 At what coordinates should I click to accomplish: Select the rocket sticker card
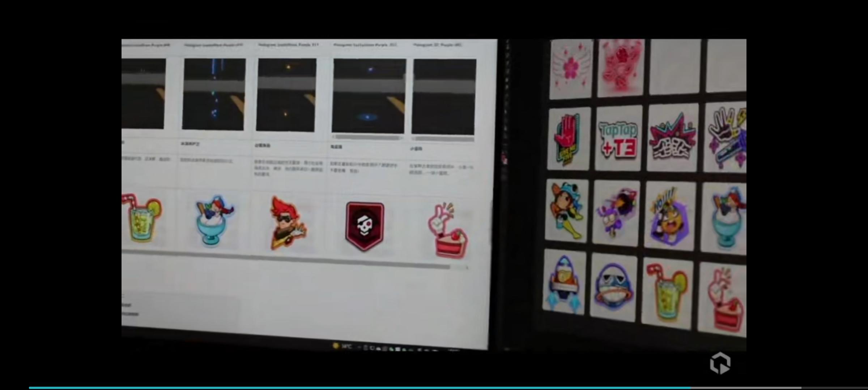point(564,283)
